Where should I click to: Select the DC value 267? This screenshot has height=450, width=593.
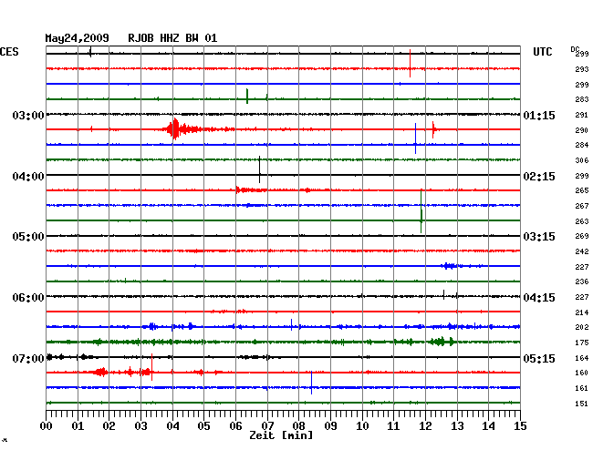(582, 206)
